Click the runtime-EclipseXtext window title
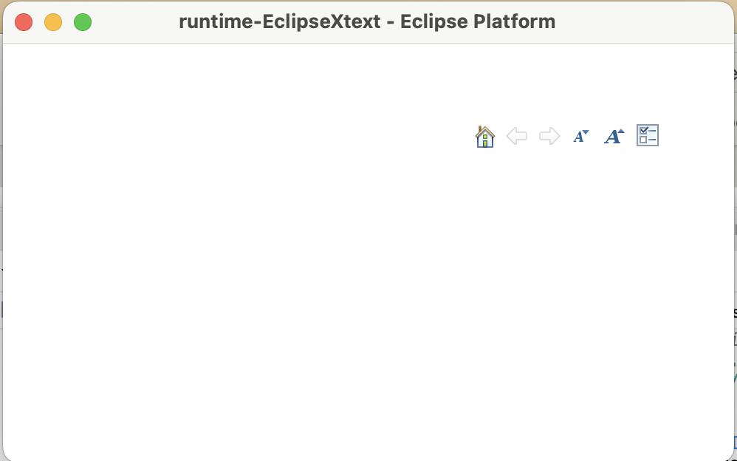Viewport: 737px width, 461px height. tap(367, 21)
